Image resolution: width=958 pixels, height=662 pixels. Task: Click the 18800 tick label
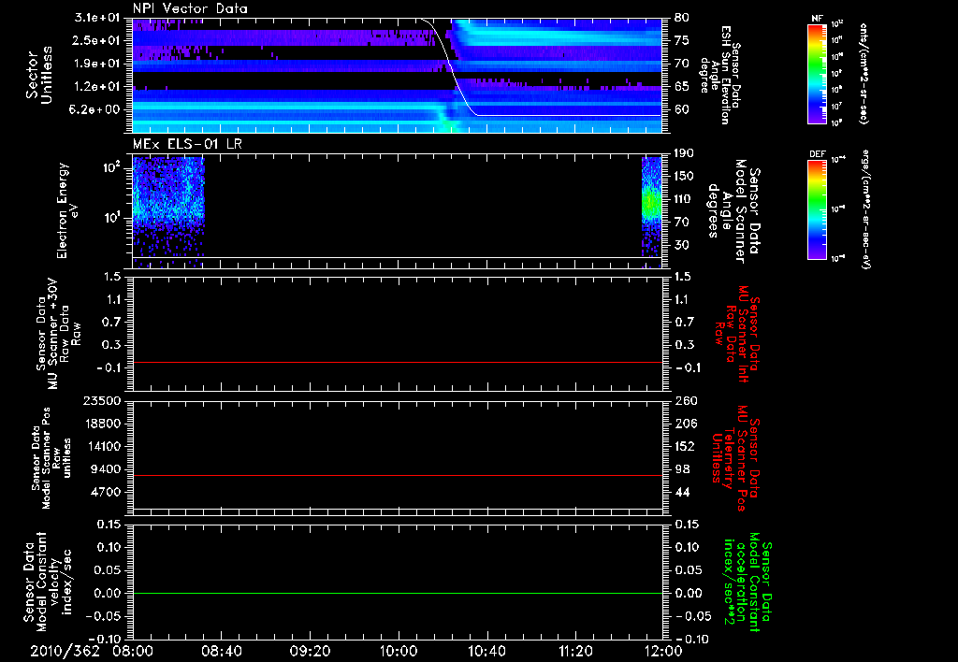pyautogui.click(x=101, y=424)
